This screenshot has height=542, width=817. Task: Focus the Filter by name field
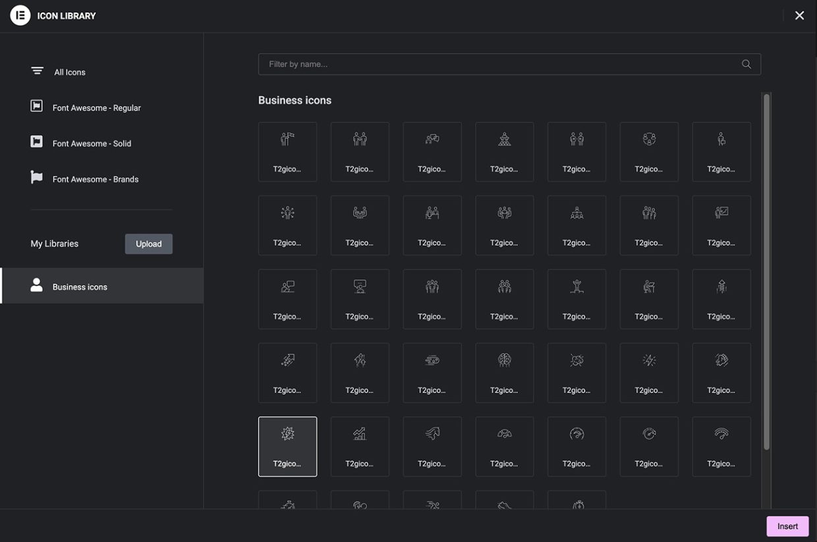pyautogui.click(x=501, y=64)
